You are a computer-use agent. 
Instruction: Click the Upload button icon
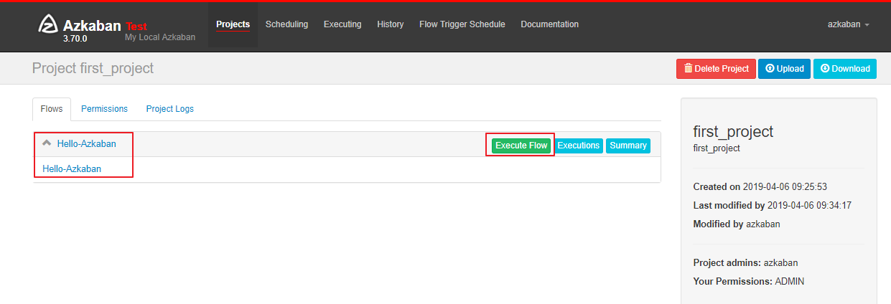pyautogui.click(x=770, y=69)
